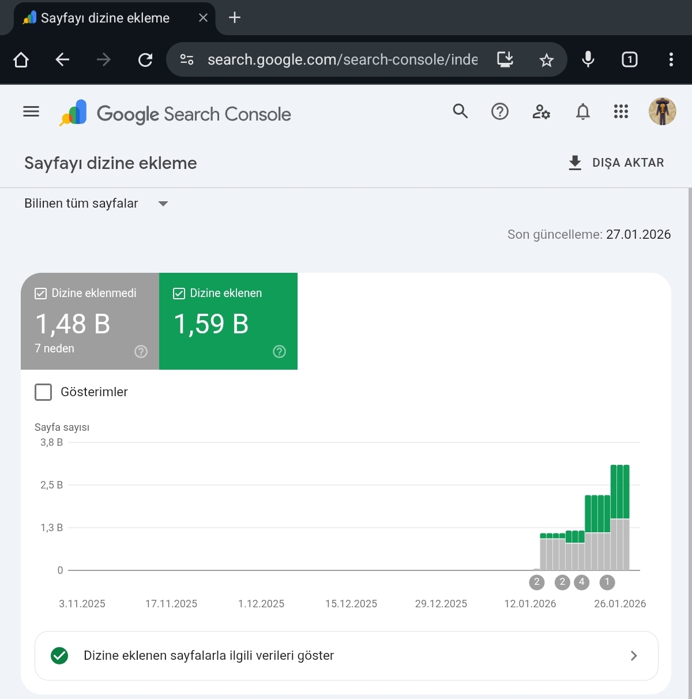This screenshot has height=699, width=692.
Task: Activate voice search microphone
Action: tap(588, 59)
